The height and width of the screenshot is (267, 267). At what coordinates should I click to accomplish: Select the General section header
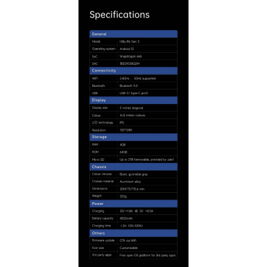(133, 34)
